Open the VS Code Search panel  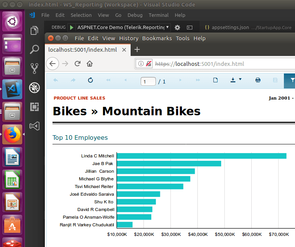pos(34,49)
